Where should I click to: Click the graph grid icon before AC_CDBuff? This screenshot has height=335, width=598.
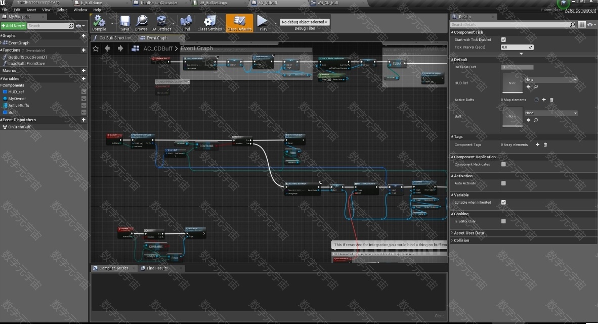135,49
